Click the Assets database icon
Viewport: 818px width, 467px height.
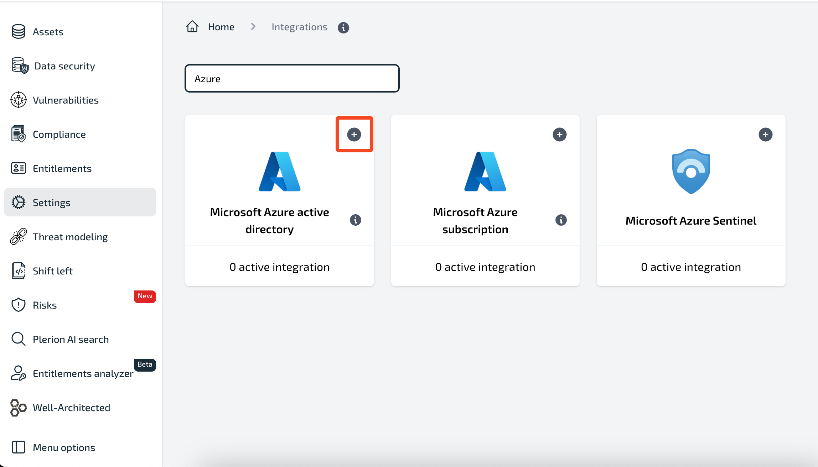(x=19, y=32)
